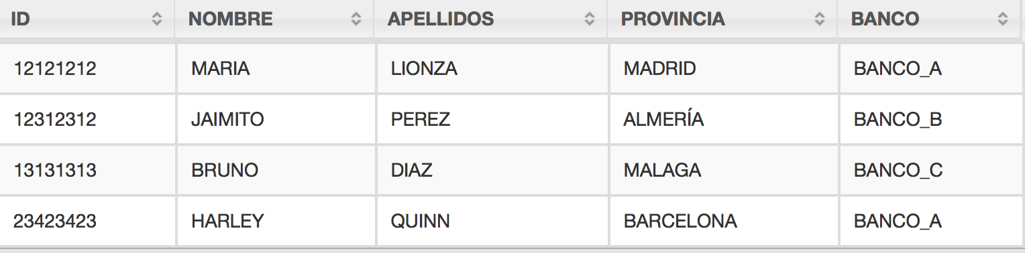
Task: Click the HARLEY name cell
Action: 275,221
